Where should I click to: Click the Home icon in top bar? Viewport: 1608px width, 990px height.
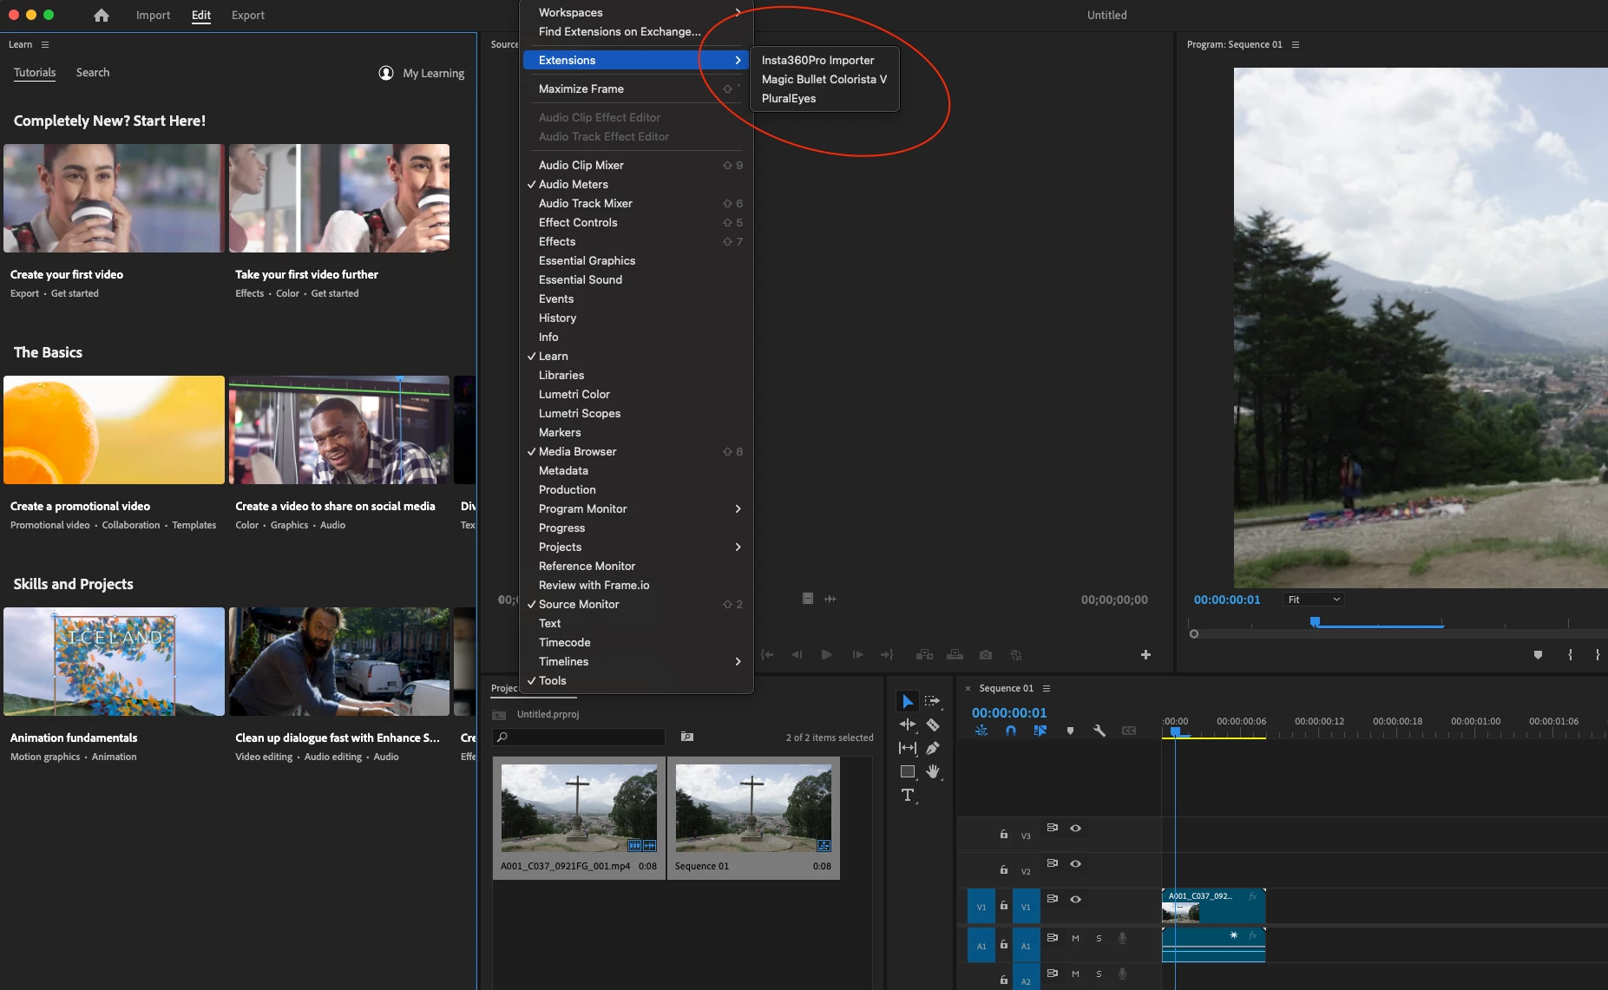tap(102, 15)
